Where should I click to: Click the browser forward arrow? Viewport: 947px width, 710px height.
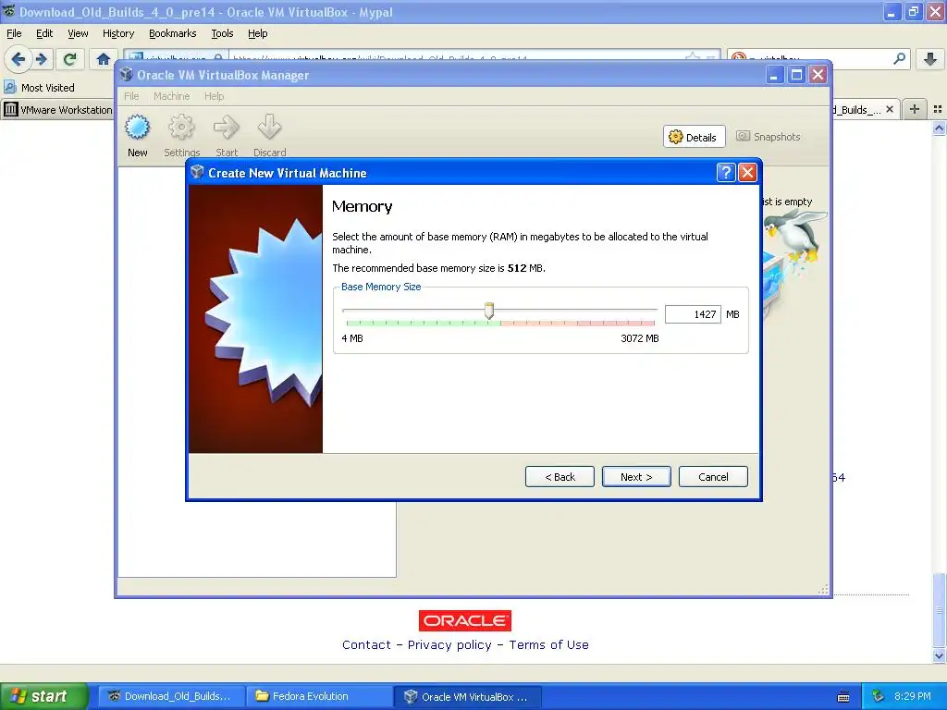point(41,59)
